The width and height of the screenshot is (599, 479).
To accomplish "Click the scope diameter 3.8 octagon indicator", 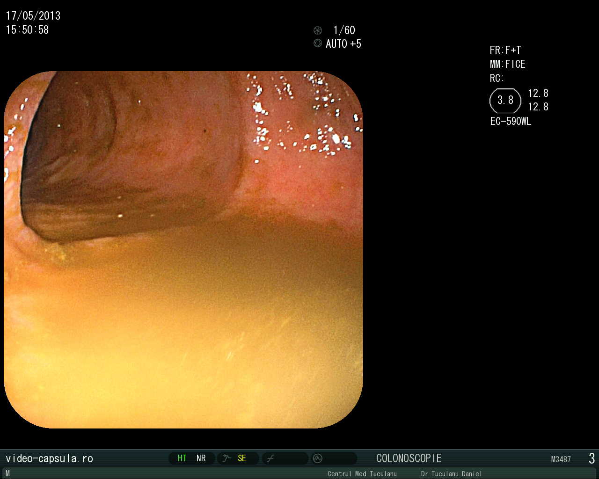I will tap(505, 101).
